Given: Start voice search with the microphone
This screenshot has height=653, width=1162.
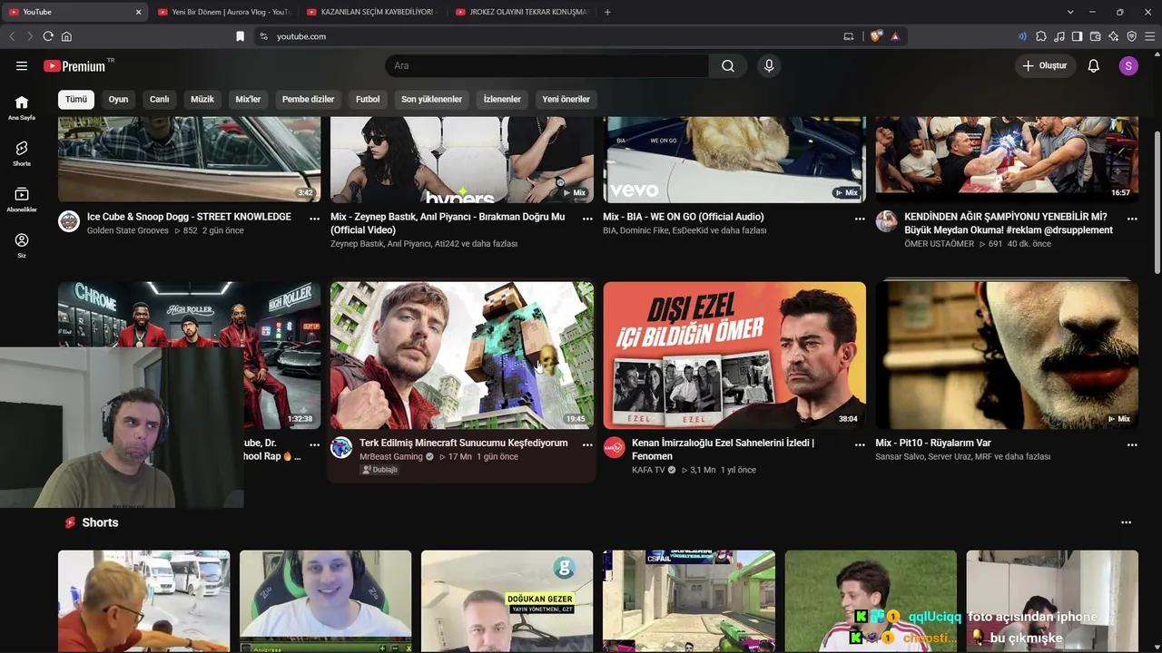Looking at the screenshot, I should 769,65.
